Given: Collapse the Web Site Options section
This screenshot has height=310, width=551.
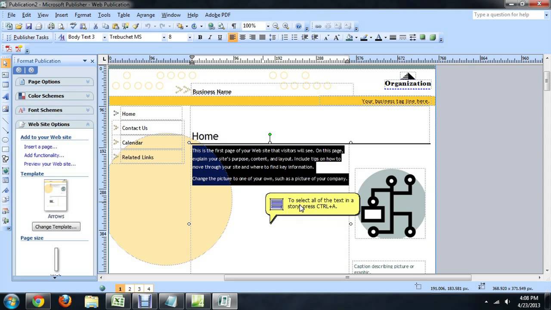Looking at the screenshot, I should (55, 124).
